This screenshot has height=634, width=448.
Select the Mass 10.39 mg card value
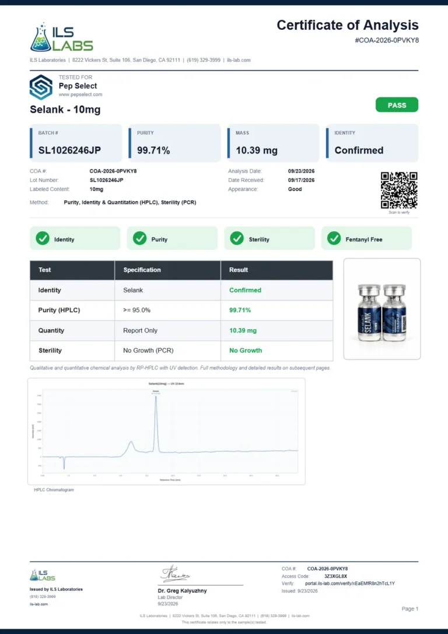point(257,151)
